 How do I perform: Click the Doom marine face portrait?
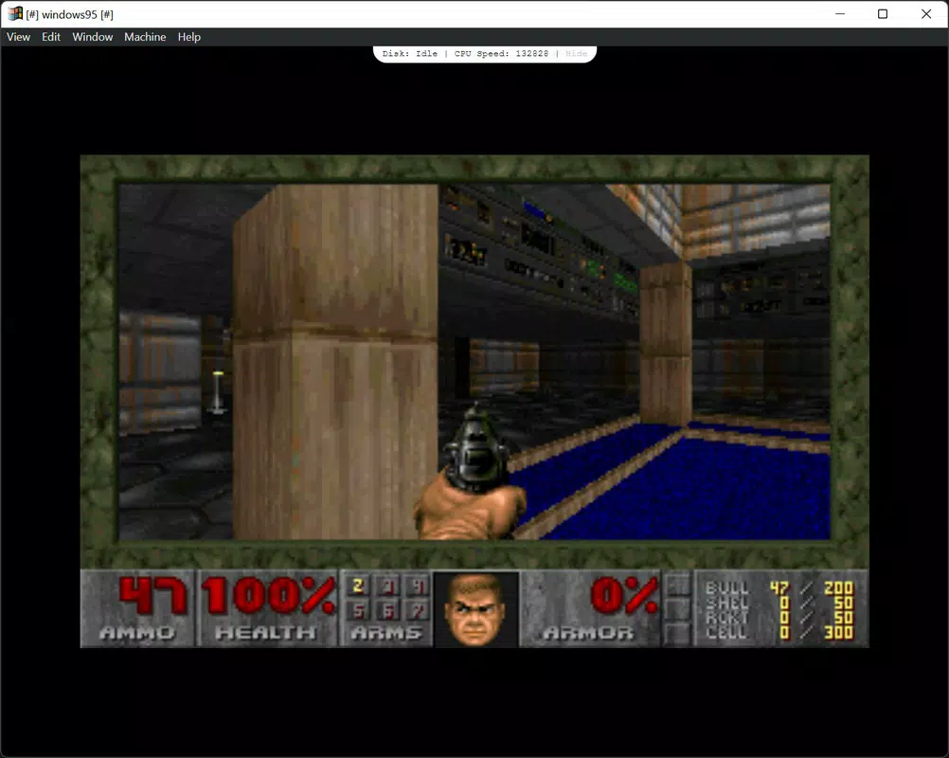pos(475,609)
